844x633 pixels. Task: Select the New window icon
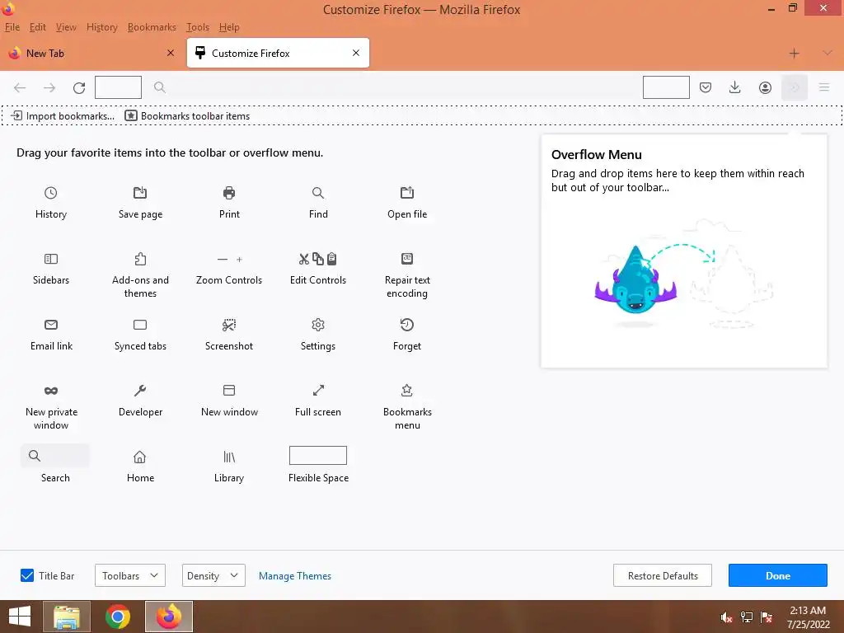tap(229, 390)
